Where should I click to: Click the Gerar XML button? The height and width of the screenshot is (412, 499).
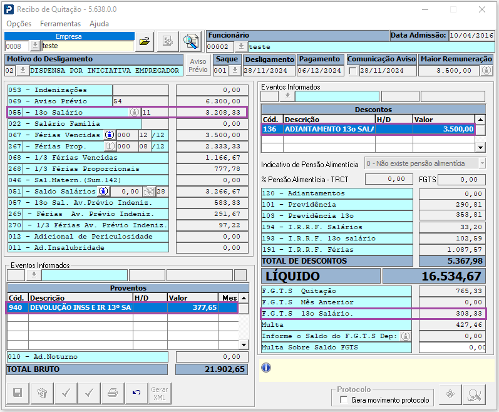(x=160, y=393)
